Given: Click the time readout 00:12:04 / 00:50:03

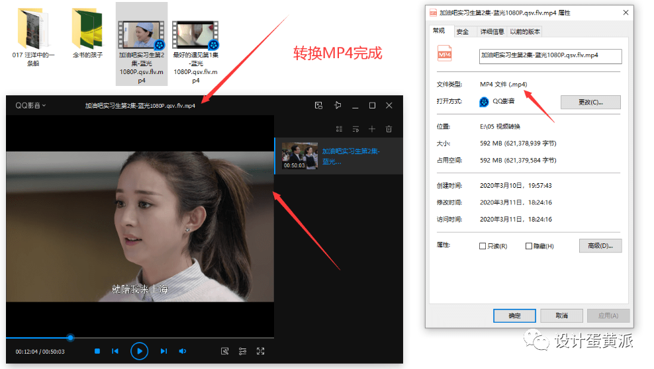Looking at the screenshot, I should [x=40, y=352].
